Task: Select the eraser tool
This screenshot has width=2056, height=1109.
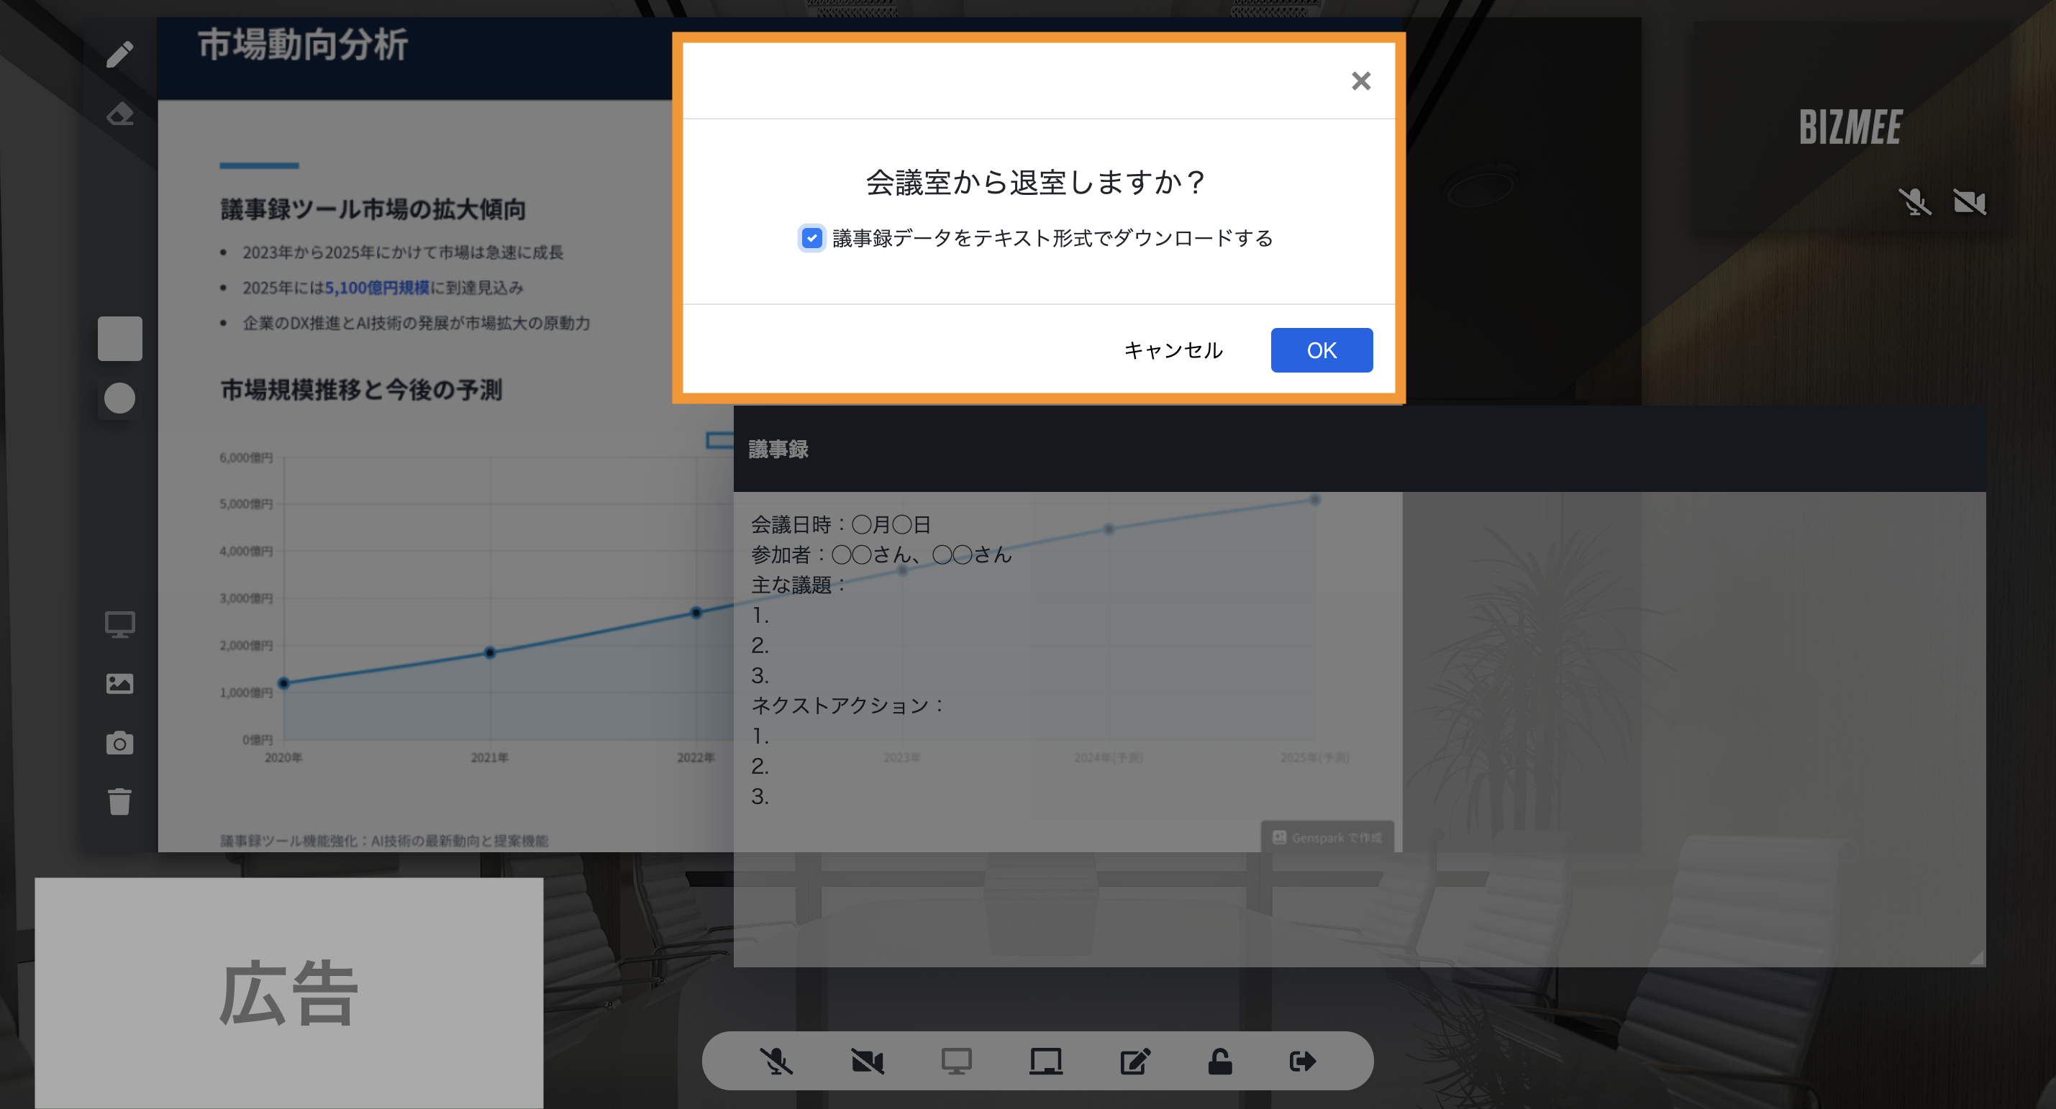Action: [x=119, y=114]
